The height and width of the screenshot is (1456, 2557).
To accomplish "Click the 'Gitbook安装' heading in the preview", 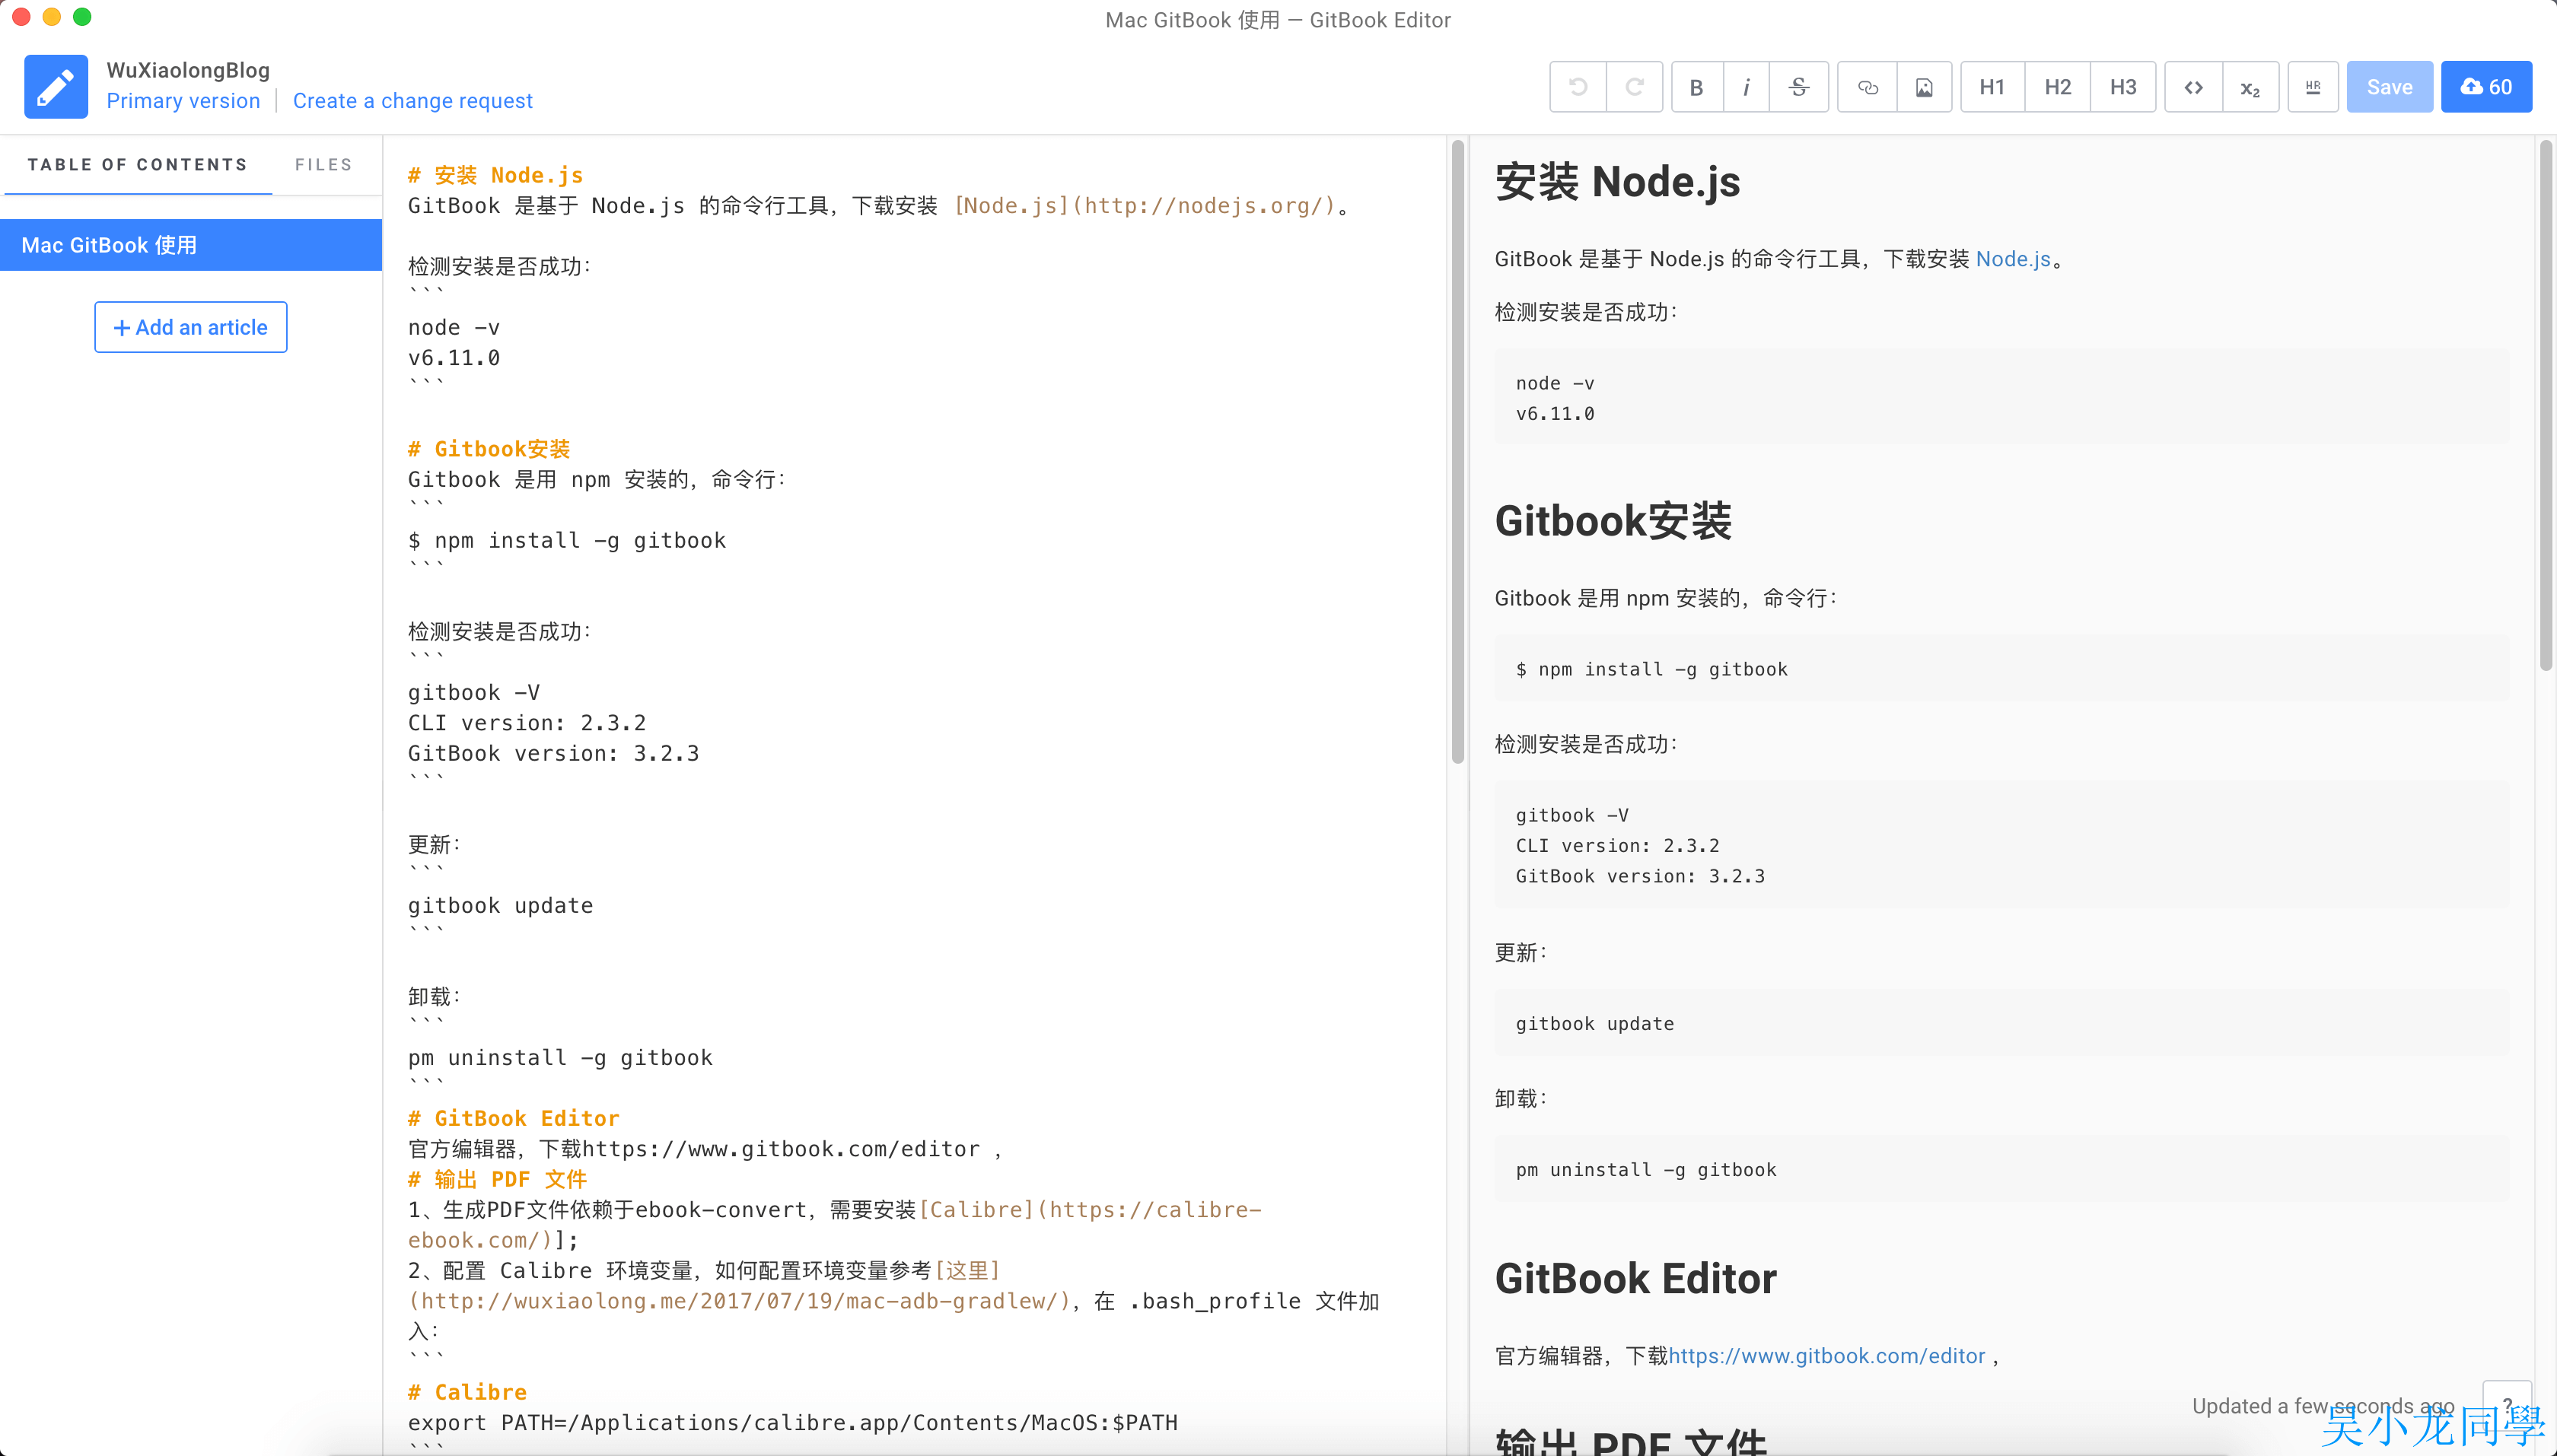I will point(1613,520).
